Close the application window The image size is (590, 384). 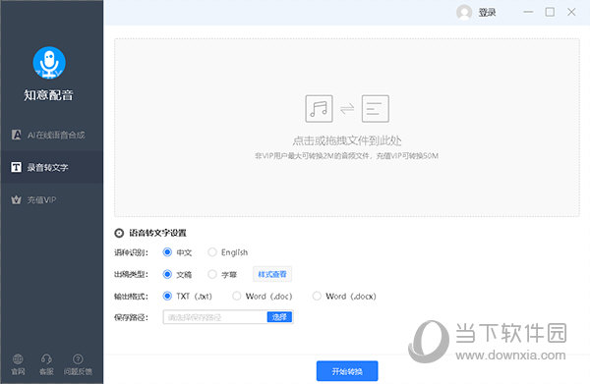571,12
